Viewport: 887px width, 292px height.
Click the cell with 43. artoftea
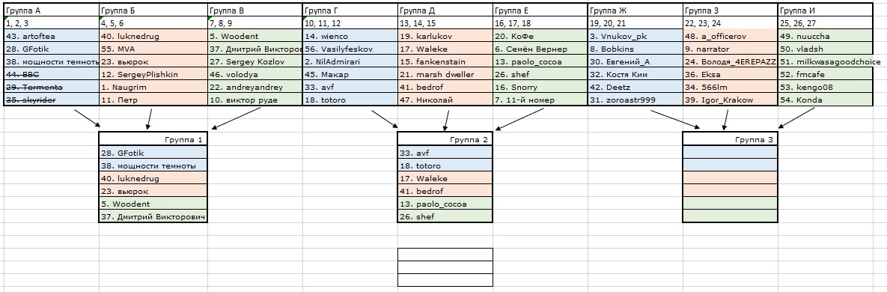pyautogui.click(x=51, y=36)
